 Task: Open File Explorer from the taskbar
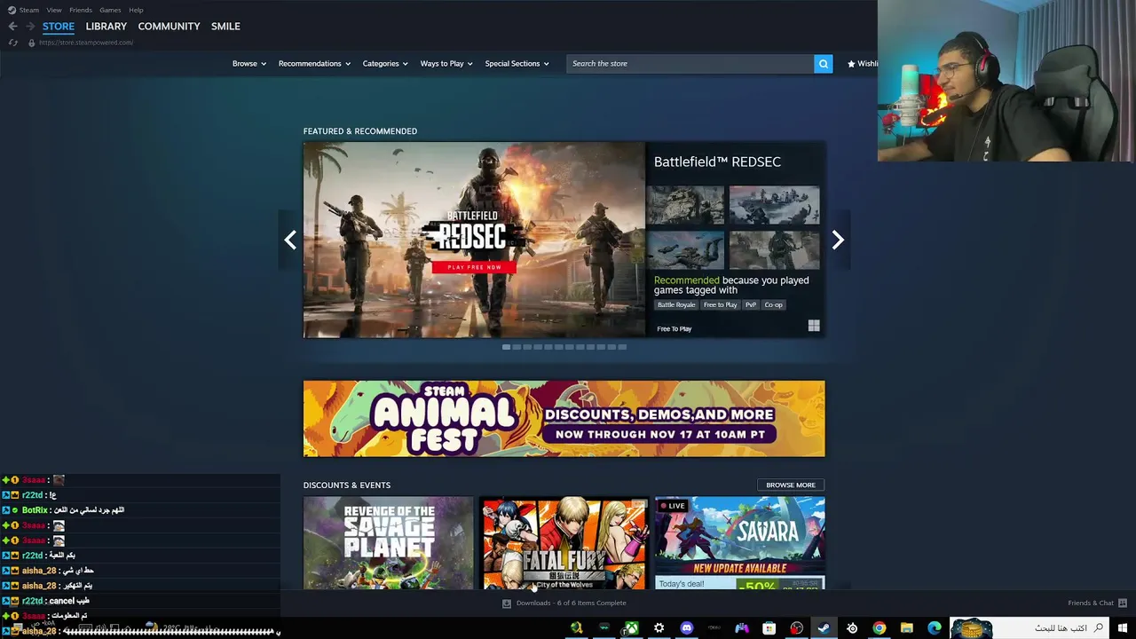click(x=907, y=628)
